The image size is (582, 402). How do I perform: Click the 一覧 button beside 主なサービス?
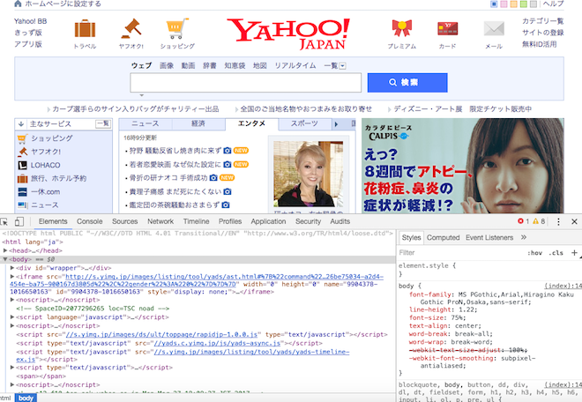[x=103, y=123]
